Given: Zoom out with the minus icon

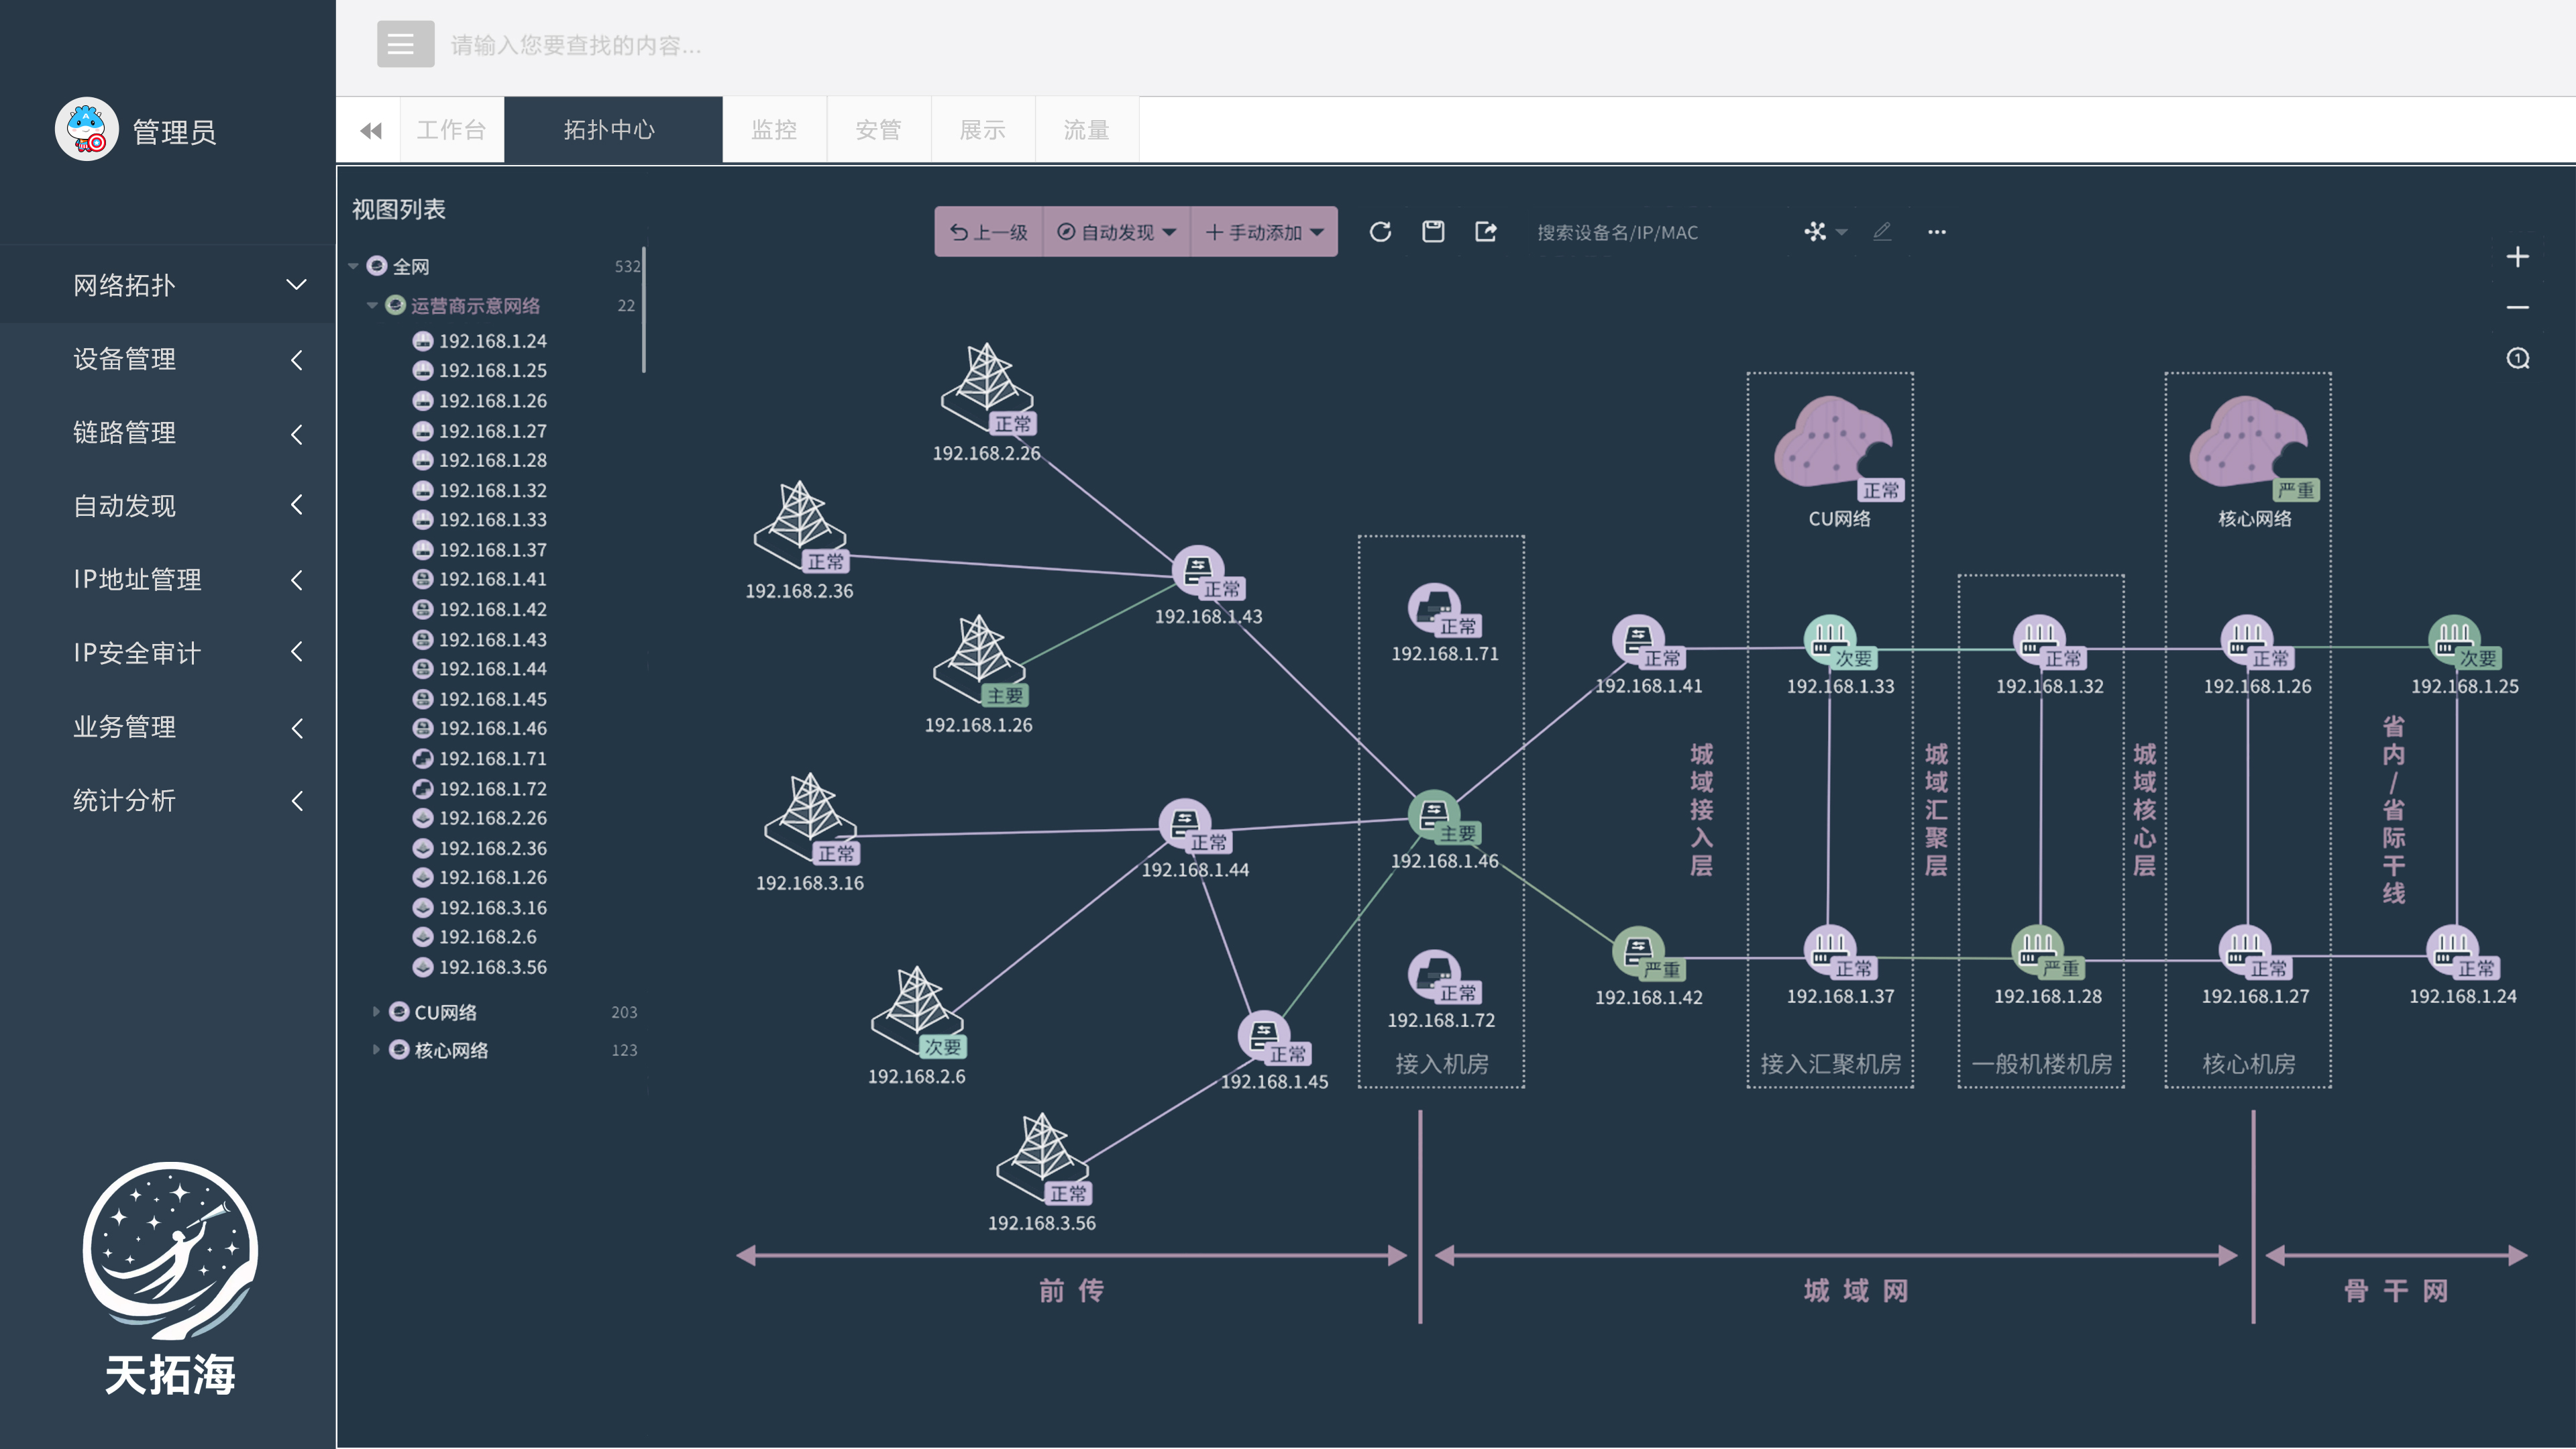Looking at the screenshot, I should (x=2517, y=307).
